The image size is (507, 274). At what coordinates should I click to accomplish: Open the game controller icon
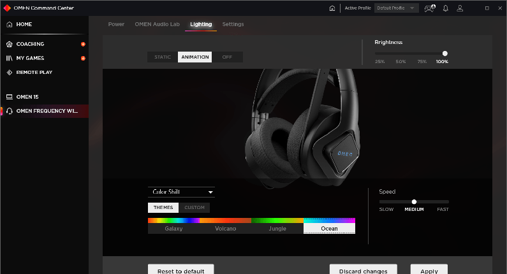(x=430, y=8)
